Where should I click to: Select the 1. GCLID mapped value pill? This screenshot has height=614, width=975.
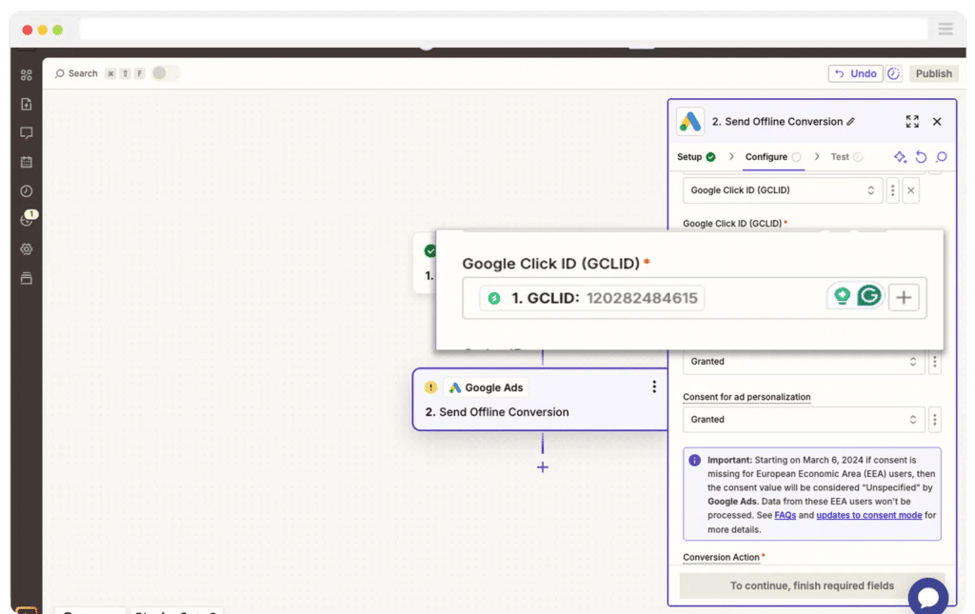[x=592, y=298]
